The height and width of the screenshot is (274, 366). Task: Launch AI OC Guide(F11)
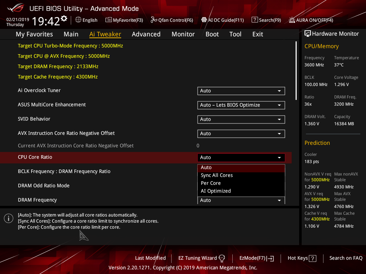pyautogui.click(x=204, y=20)
